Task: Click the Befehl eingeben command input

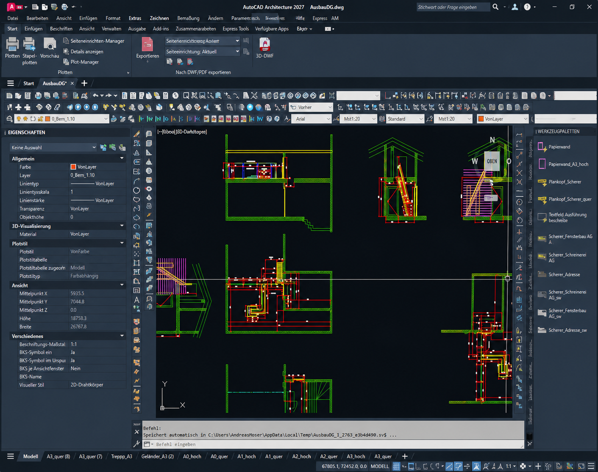Action: coord(334,444)
